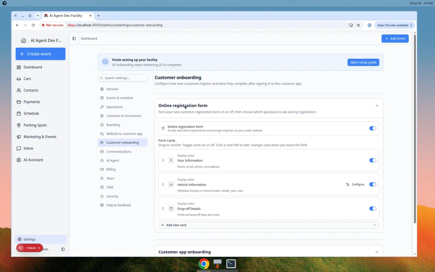The height and width of the screenshot is (272, 435).
Task: Select the Operations settings item
Action: click(x=122, y=107)
